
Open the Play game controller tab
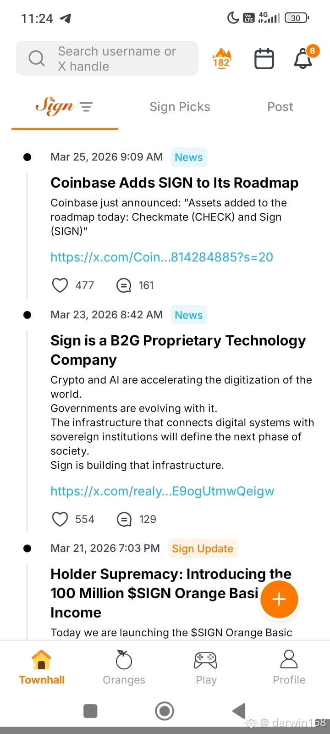pyautogui.click(x=206, y=667)
